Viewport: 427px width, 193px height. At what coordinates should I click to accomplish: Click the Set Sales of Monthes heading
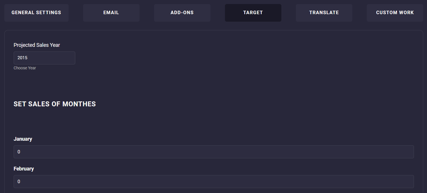coord(55,104)
